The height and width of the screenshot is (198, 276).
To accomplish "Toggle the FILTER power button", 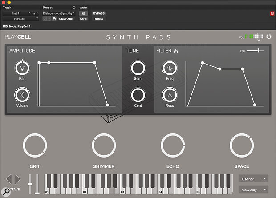I will (x=176, y=51).
